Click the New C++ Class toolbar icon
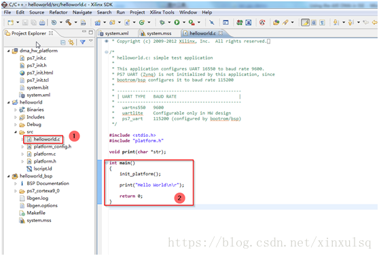 pyautogui.click(x=142, y=22)
